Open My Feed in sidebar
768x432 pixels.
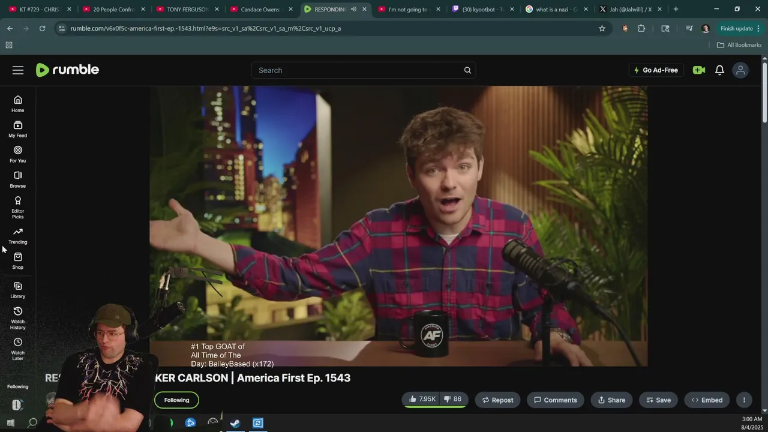coord(18,129)
